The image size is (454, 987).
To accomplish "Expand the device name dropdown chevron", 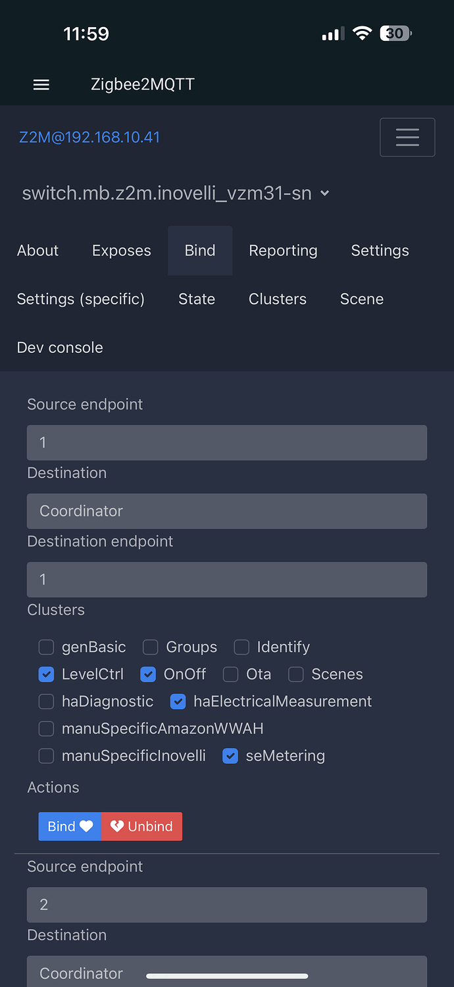I will (x=324, y=194).
